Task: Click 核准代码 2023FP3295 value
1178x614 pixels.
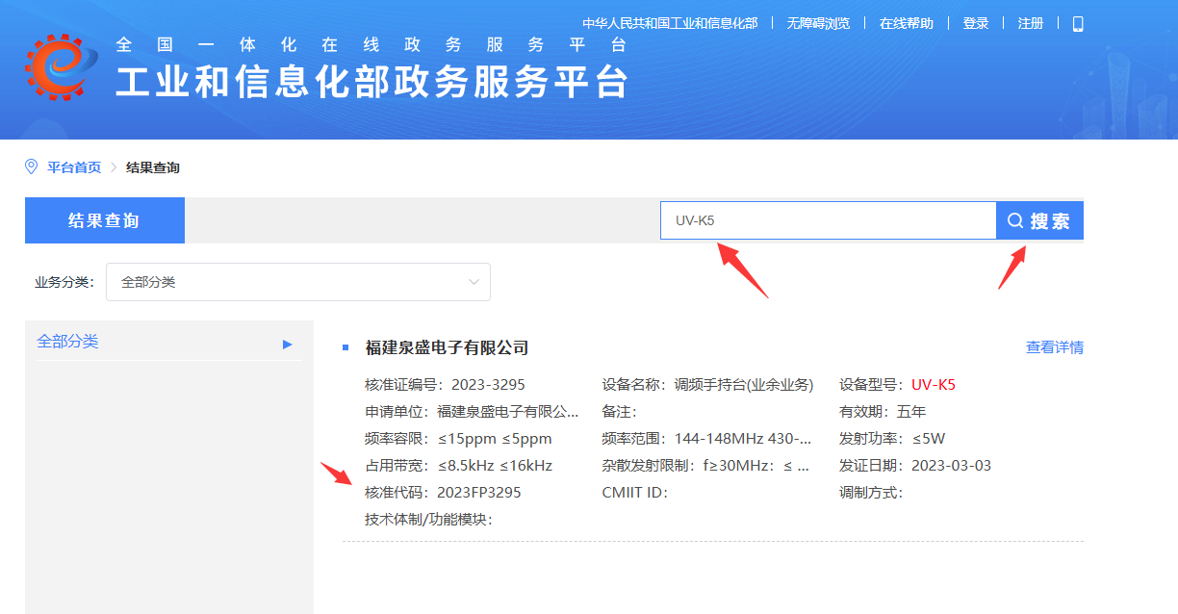Action: click(478, 493)
